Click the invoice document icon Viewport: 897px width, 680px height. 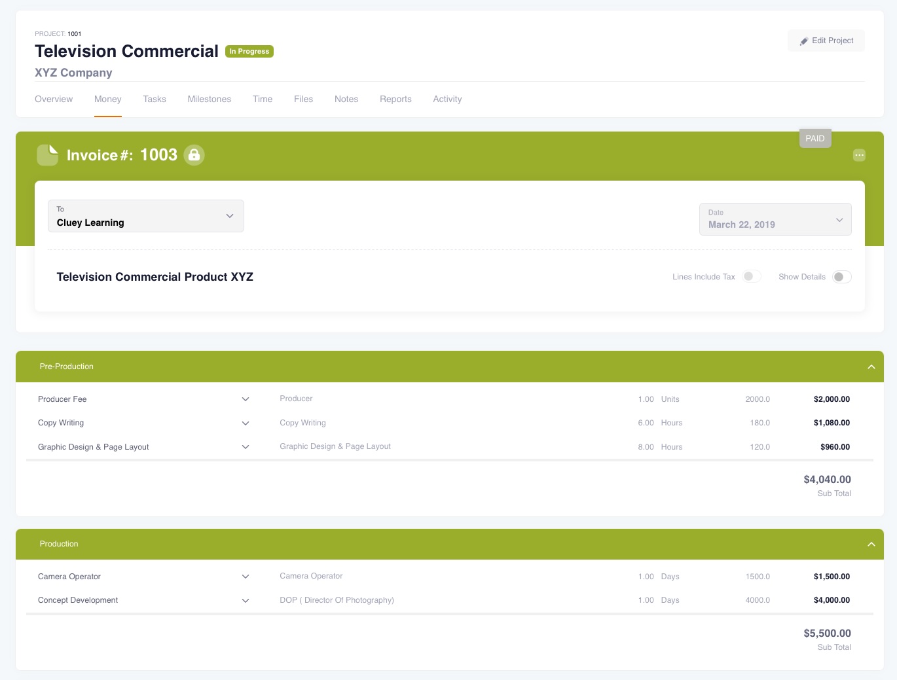(x=47, y=155)
